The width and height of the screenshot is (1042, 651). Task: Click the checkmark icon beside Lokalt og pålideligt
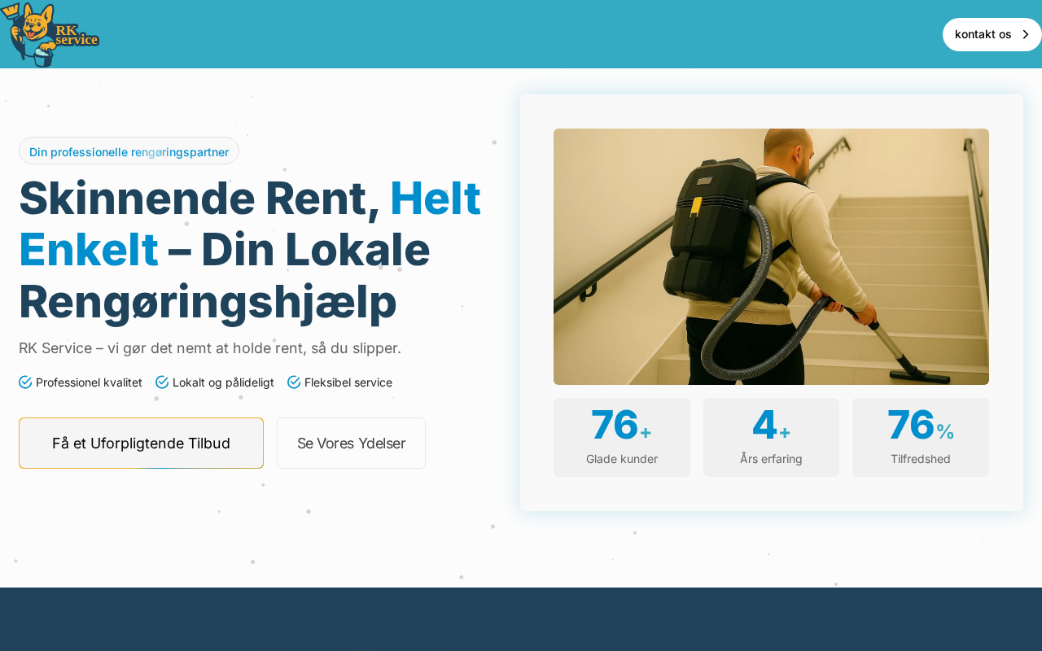162,382
